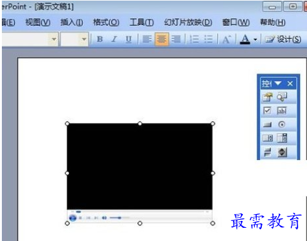This screenshot has height=241, width=307.
Task: Skip to previous media track
Action: click(x=88, y=218)
